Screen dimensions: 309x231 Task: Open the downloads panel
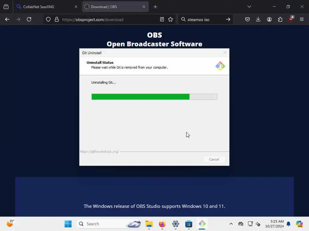(258, 19)
